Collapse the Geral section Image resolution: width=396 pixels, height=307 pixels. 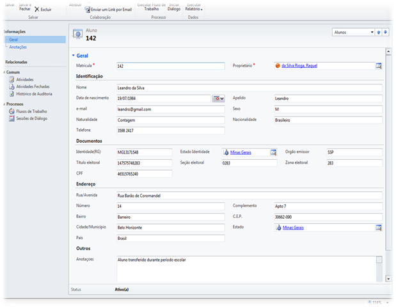[x=74, y=56]
